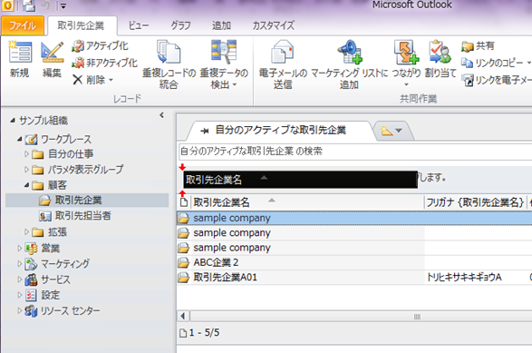Expand the 拡張 folder
532x353 pixels.
pyautogui.click(x=26, y=232)
